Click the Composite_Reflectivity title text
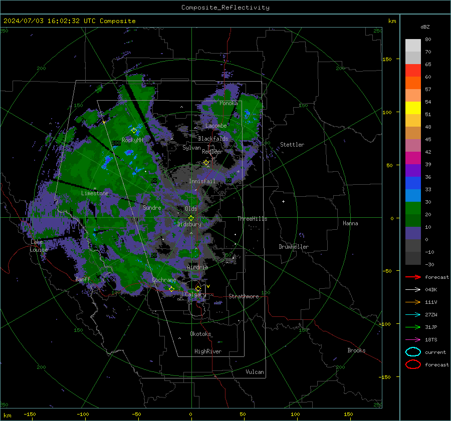The width and height of the screenshot is (451, 421). coord(225,8)
